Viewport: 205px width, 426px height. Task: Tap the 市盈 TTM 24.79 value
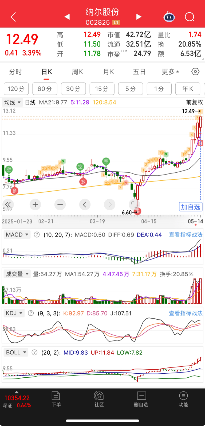(142, 53)
